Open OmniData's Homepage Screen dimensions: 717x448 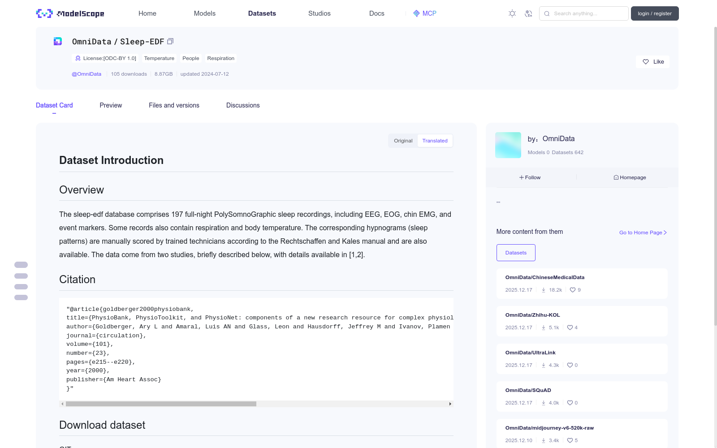tap(630, 177)
